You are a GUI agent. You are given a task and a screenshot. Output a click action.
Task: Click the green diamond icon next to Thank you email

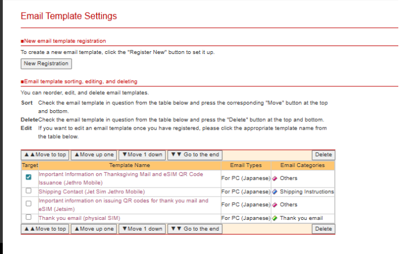pyautogui.click(x=275, y=218)
